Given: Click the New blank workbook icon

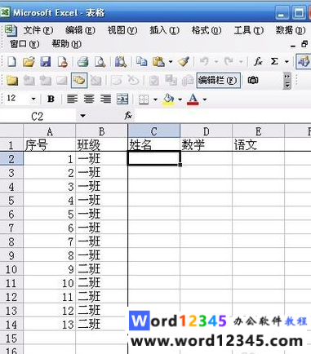Looking at the screenshot, I should [x=11, y=62].
